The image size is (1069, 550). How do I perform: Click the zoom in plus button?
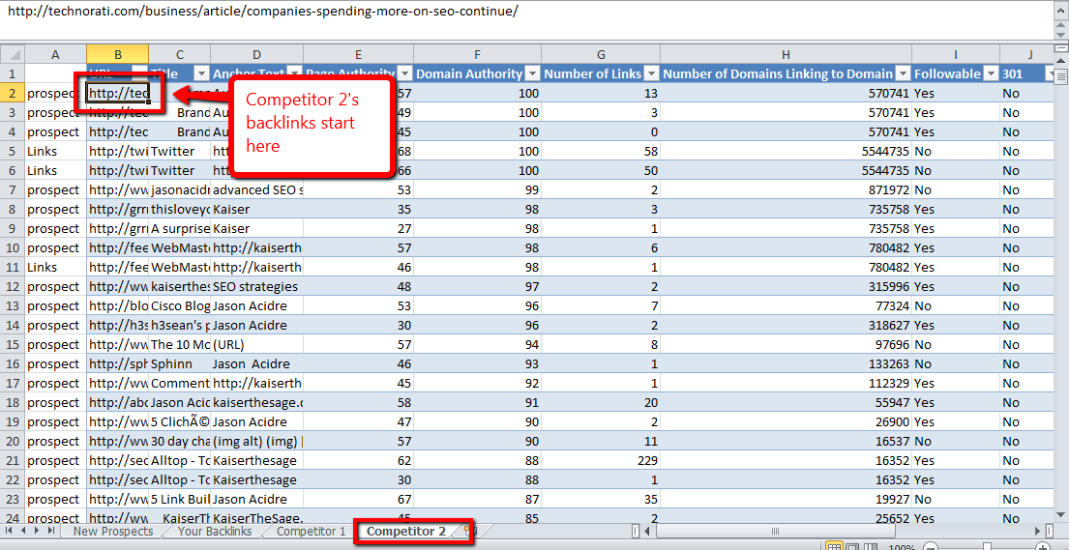(x=1043, y=548)
